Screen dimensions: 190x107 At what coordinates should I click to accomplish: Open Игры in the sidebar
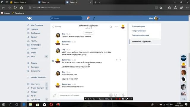[x=33, y=56]
